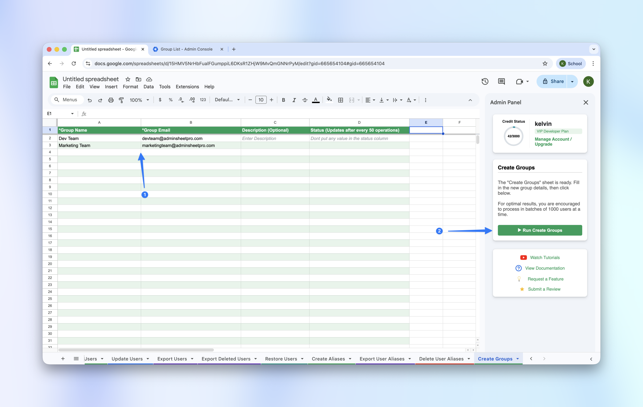This screenshot has height=407, width=643.
Task: Expand the Default font dropdown
Action: (227, 100)
